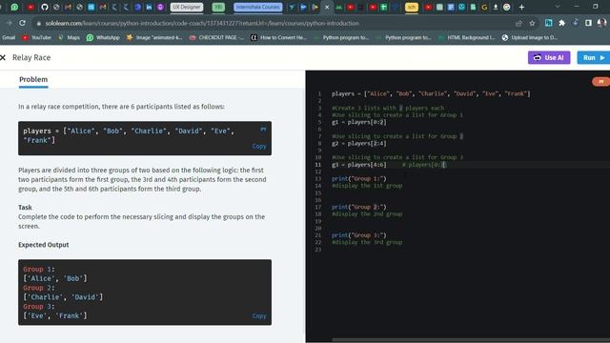Share this page via the share icon
The image size is (610, 343).
pos(518,23)
